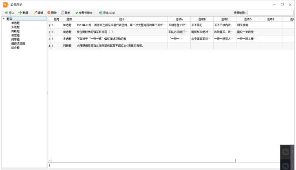Select 单选题 in the tree

point(15,23)
